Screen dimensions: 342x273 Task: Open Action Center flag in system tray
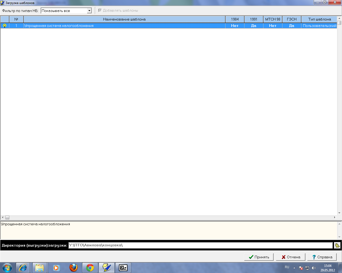[301, 268]
